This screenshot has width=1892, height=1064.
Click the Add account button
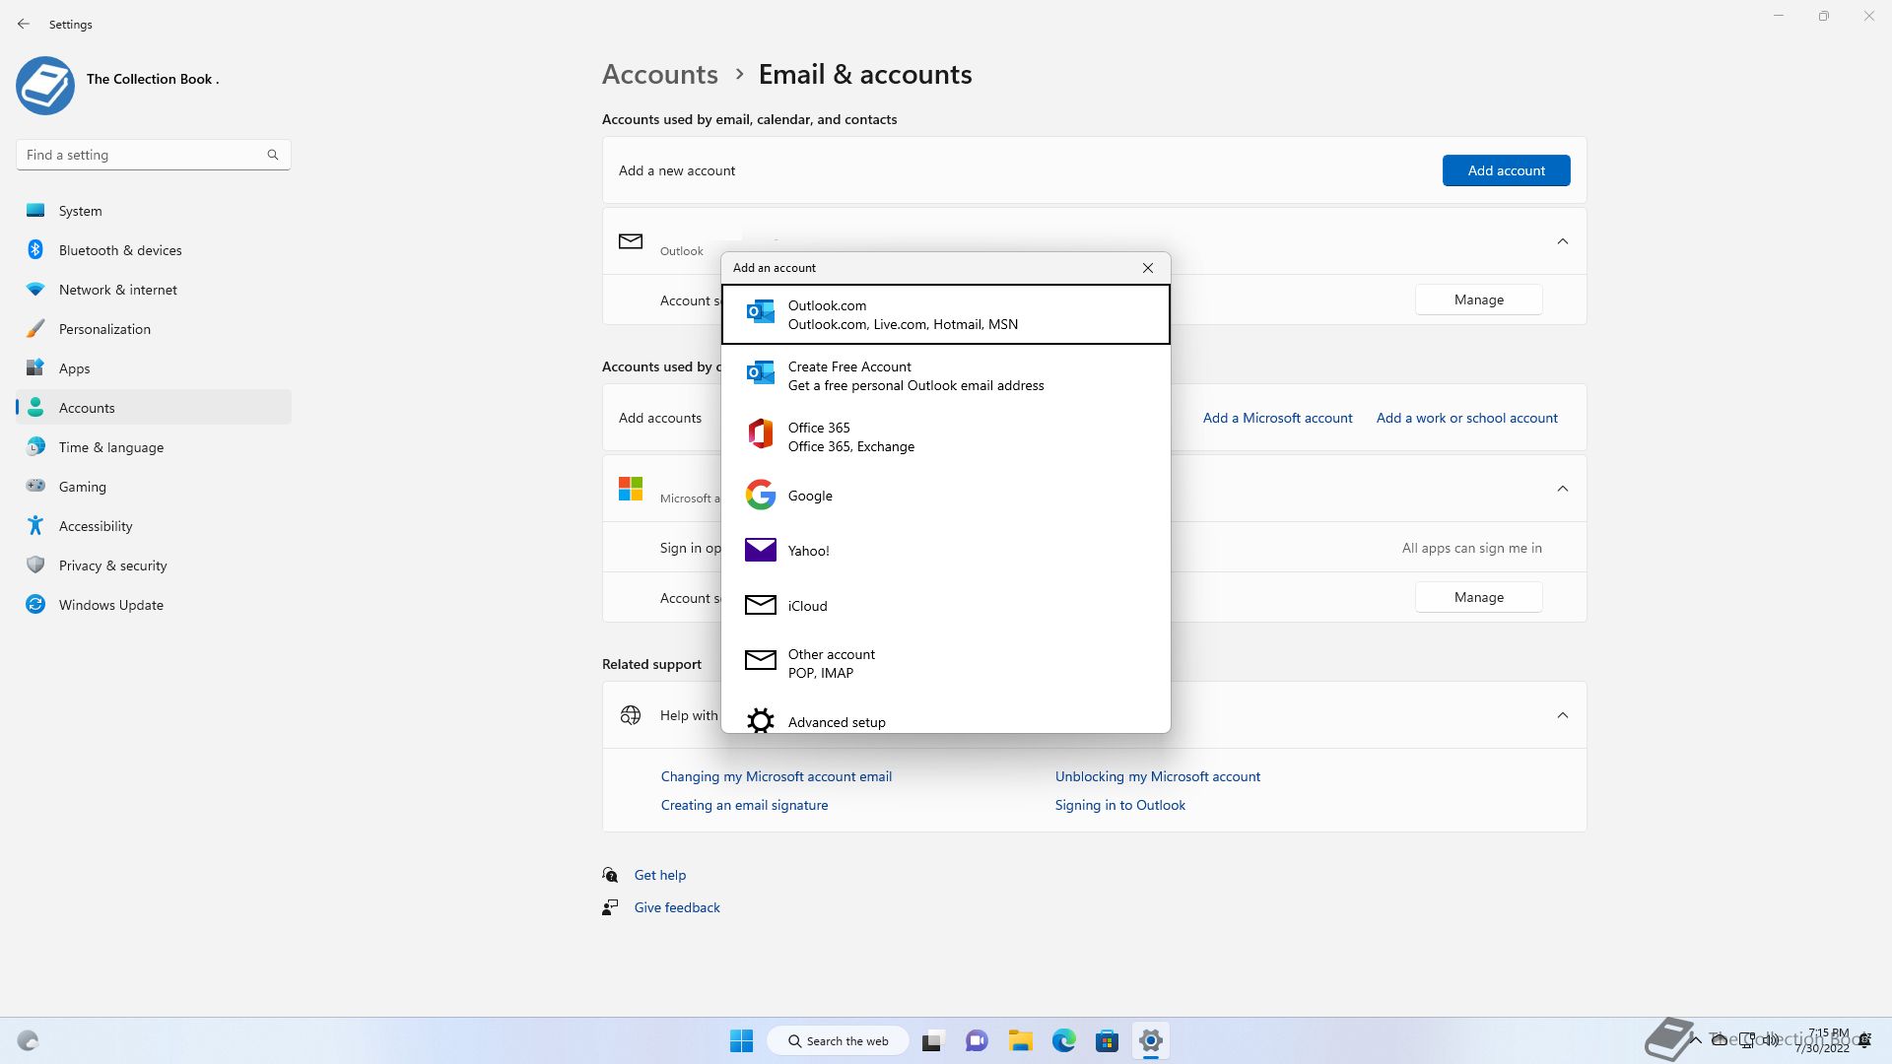pyautogui.click(x=1506, y=170)
